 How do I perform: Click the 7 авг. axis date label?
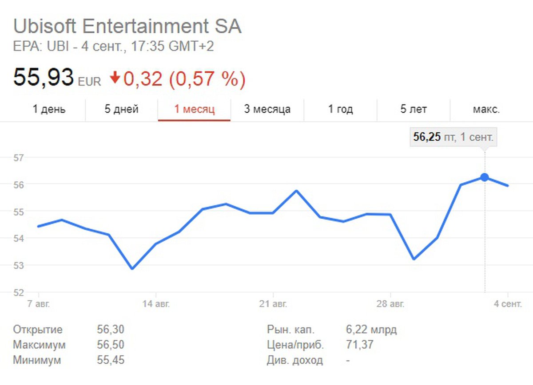[x=39, y=304]
